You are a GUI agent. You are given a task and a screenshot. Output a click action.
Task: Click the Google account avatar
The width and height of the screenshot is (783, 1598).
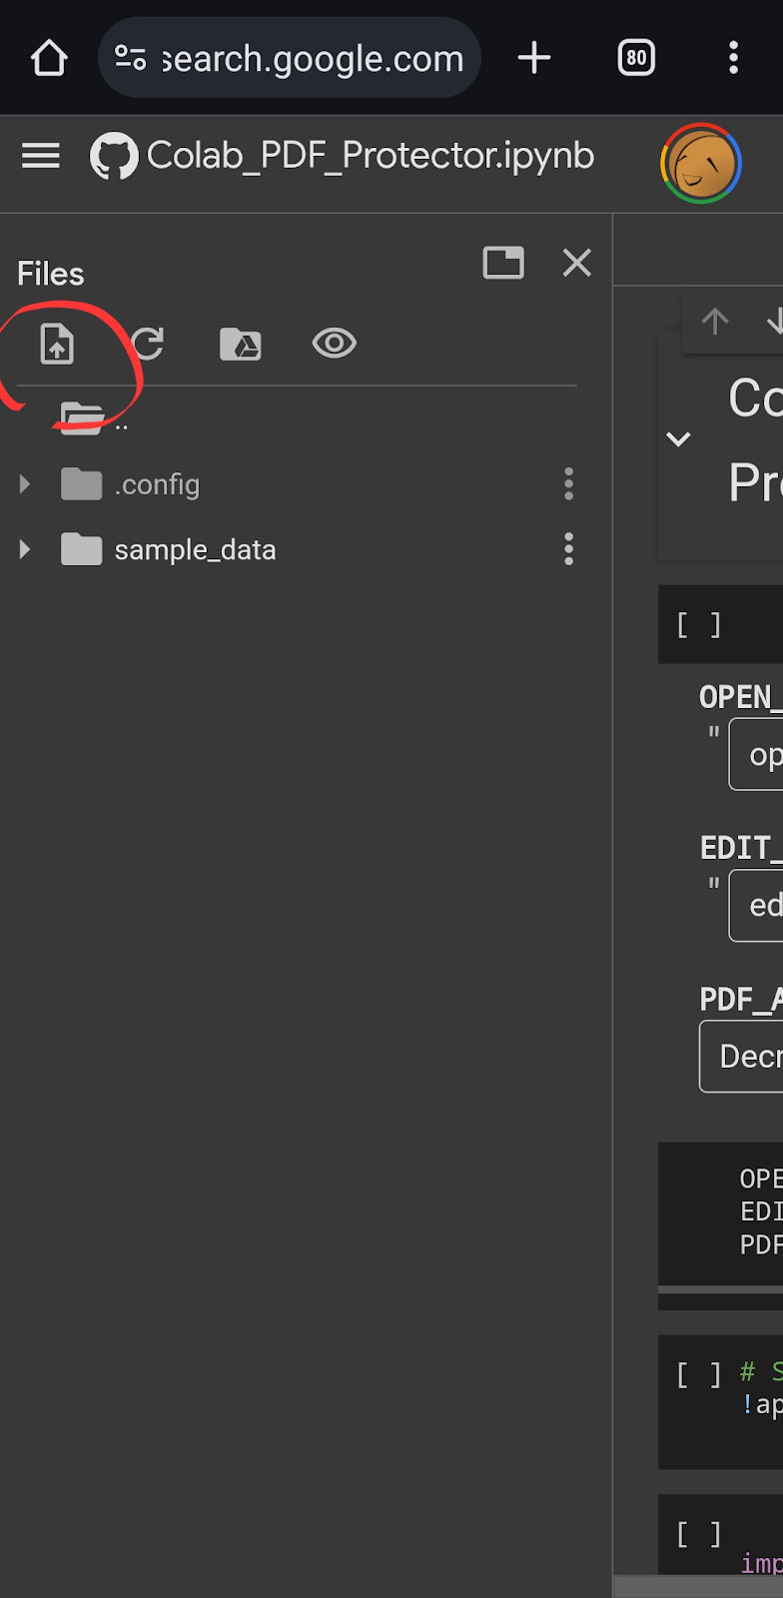(700, 164)
